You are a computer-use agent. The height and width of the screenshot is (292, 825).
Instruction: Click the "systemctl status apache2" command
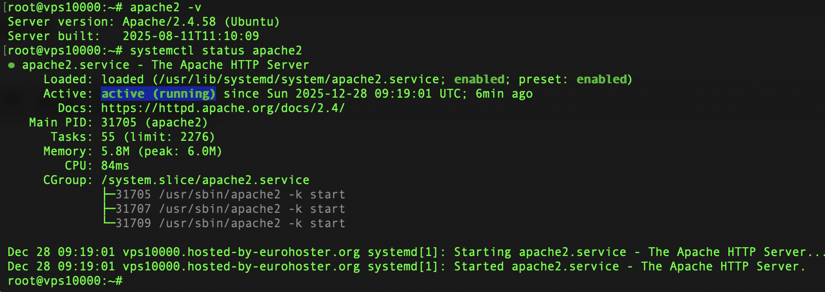216,51
